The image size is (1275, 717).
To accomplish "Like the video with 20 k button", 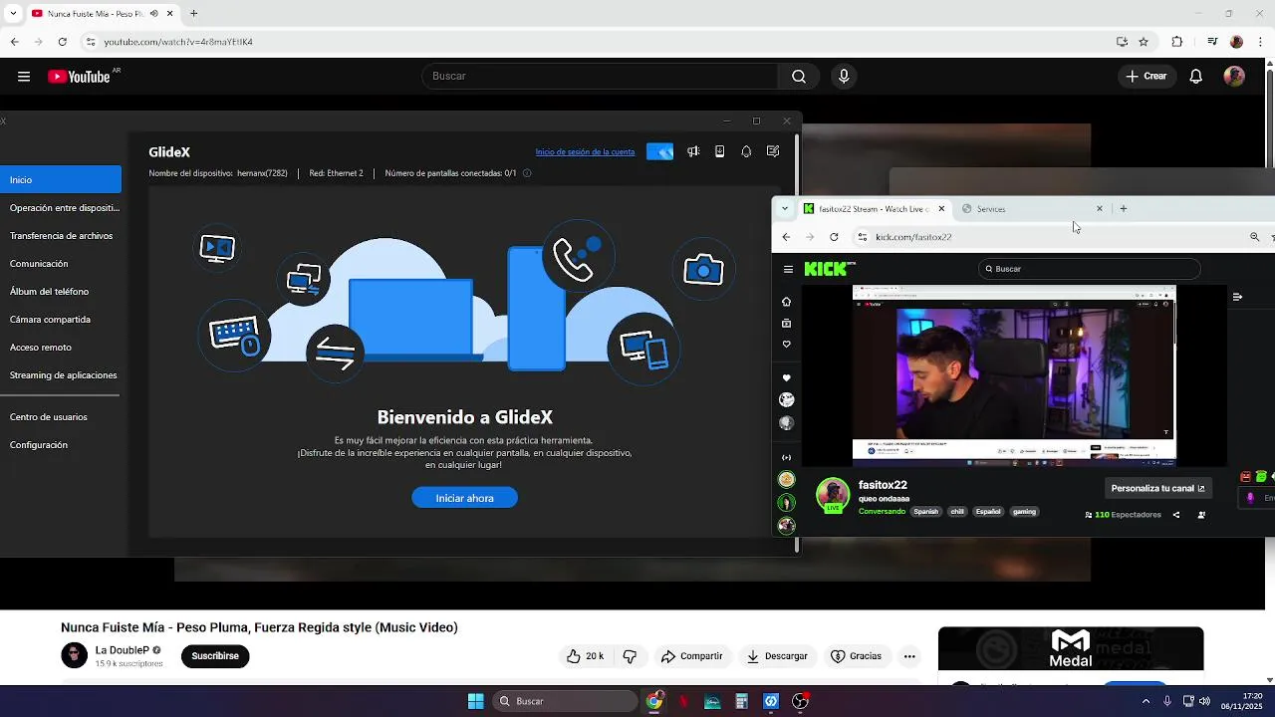I will pyautogui.click(x=585, y=656).
